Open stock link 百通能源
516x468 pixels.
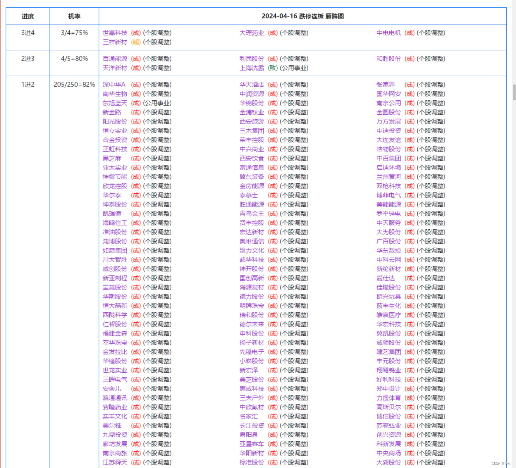(115, 59)
